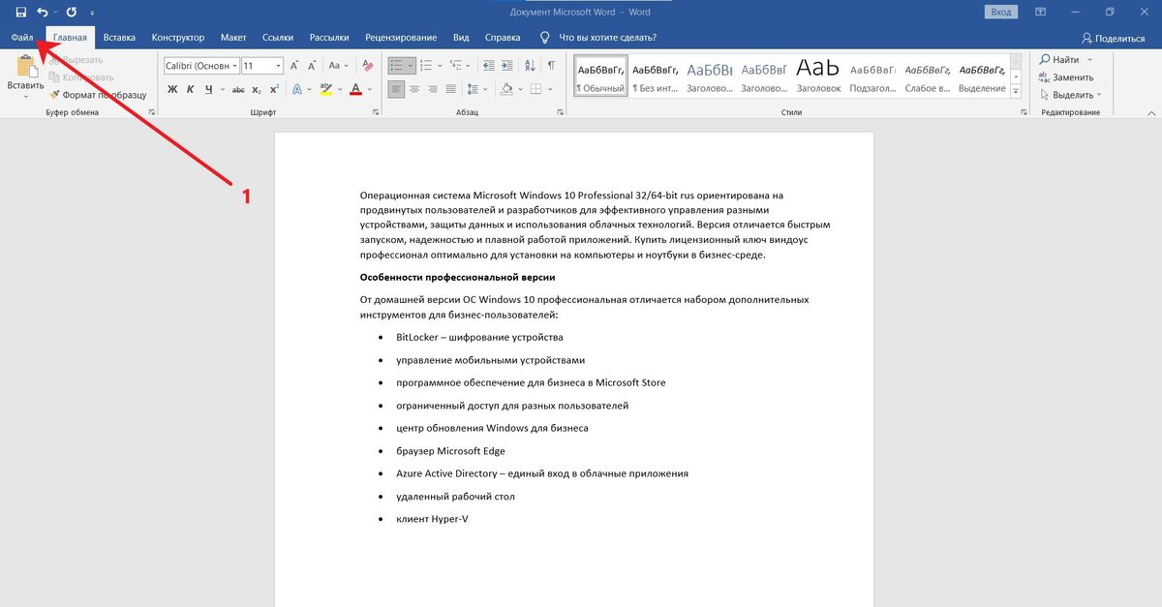Open Calibri font name dropdown
This screenshot has width=1162, height=607.
[x=233, y=66]
